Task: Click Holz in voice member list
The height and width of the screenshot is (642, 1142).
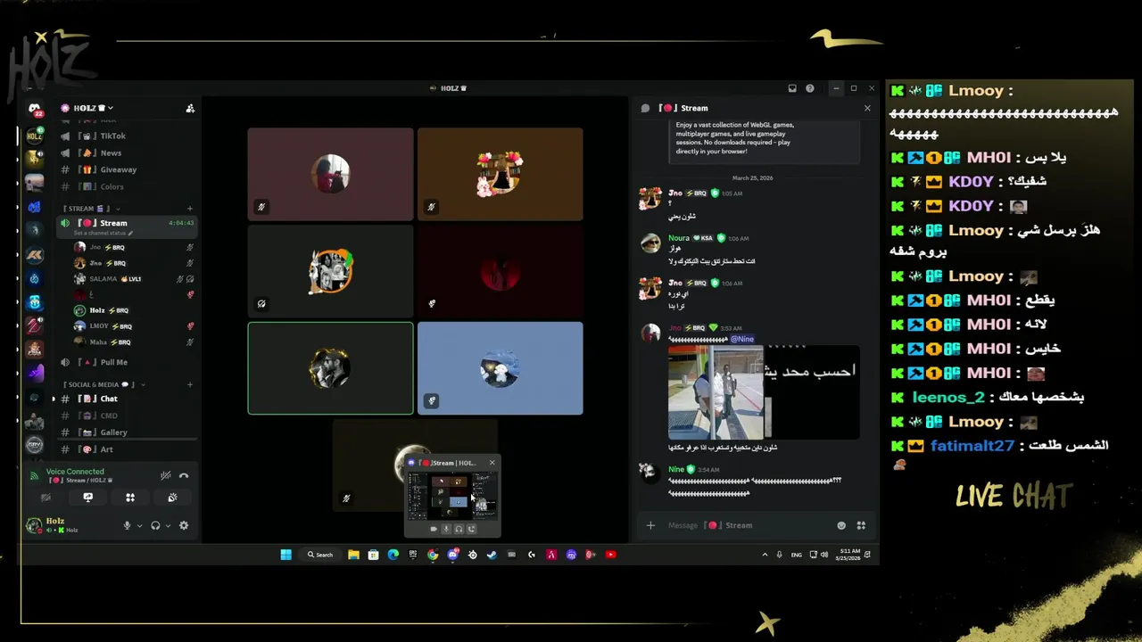Action: tap(134, 310)
